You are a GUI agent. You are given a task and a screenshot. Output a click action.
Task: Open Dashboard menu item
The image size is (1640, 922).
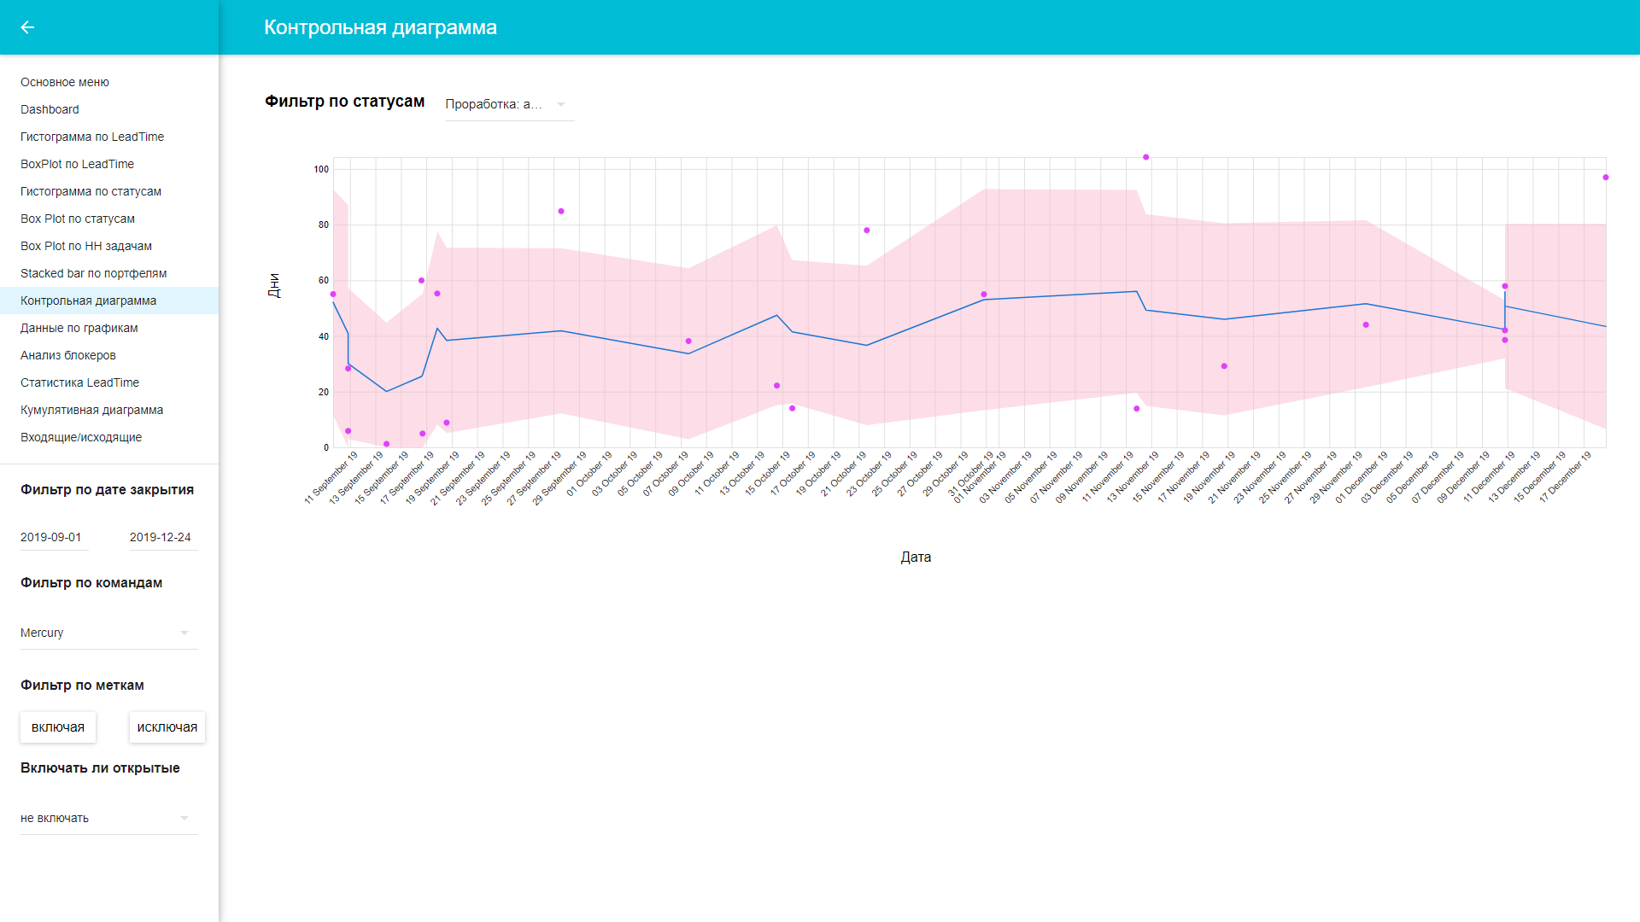pos(50,109)
